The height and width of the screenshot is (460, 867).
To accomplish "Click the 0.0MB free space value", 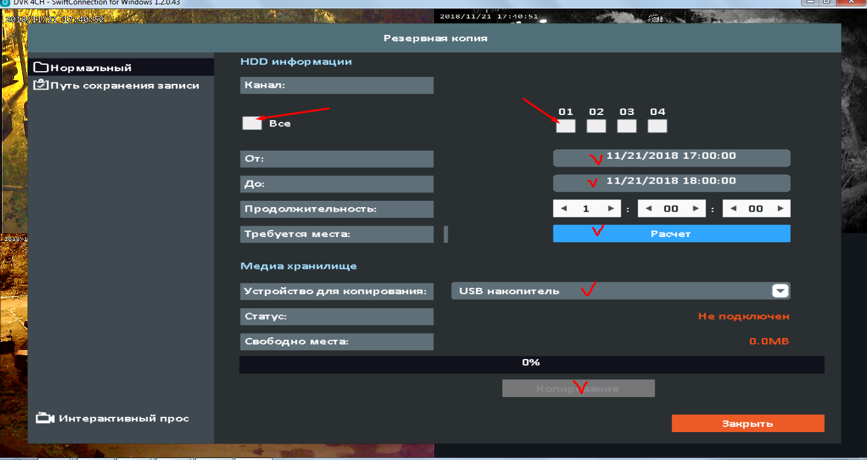I will click(x=768, y=341).
